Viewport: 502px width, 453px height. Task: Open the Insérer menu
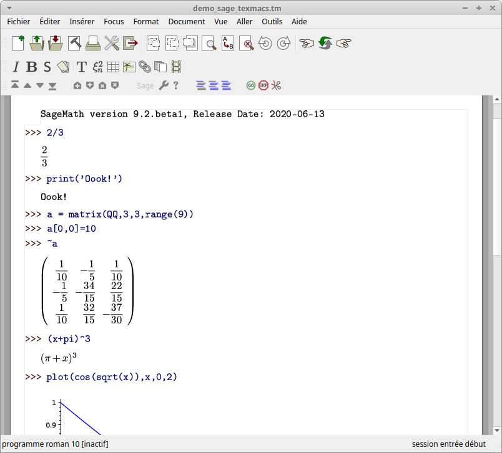[82, 21]
